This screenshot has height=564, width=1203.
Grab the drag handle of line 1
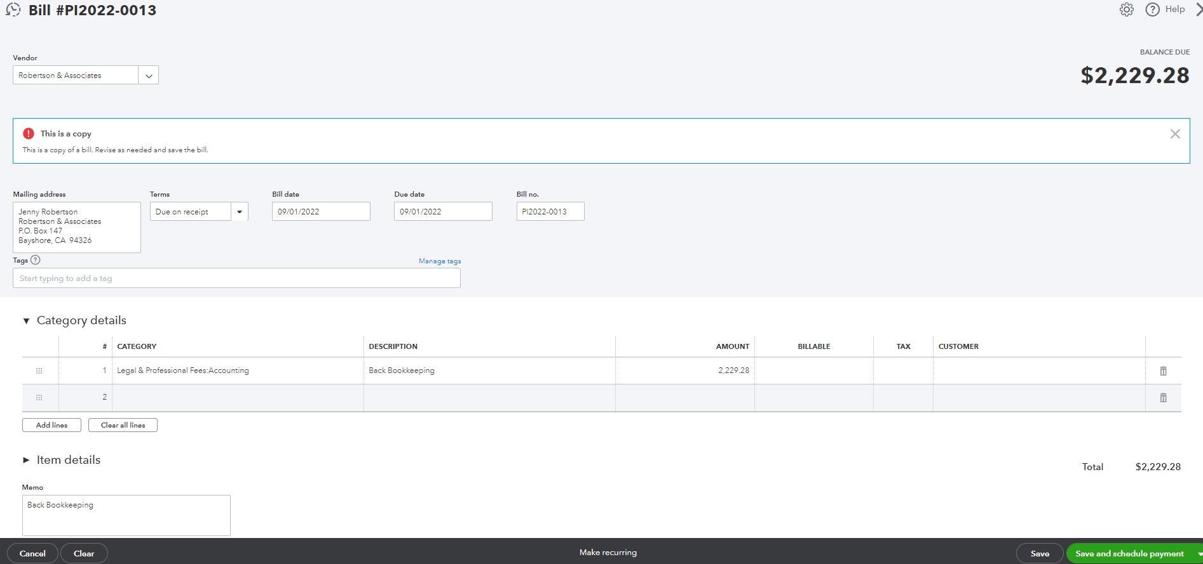[x=39, y=371]
